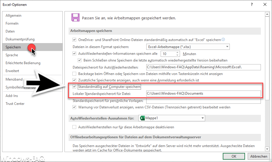Toggle AutoWiederherstellen-Informationen speichern checkbox

click(74, 54)
